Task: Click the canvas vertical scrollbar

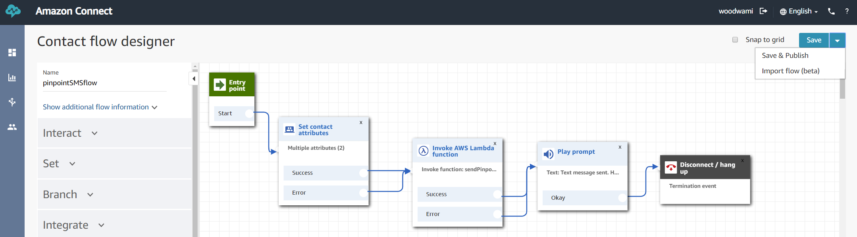Action: click(842, 89)
